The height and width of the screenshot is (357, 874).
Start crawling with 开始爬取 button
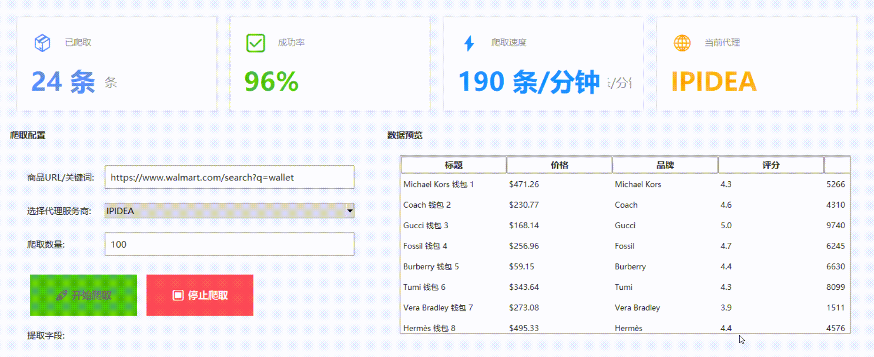(x=84, y=295)
